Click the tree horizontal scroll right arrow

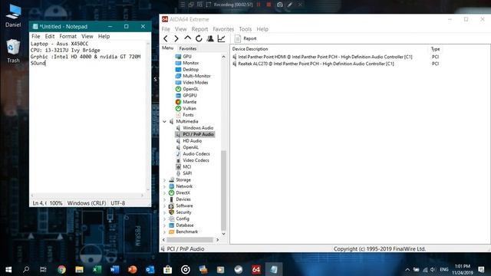[218, 240]
